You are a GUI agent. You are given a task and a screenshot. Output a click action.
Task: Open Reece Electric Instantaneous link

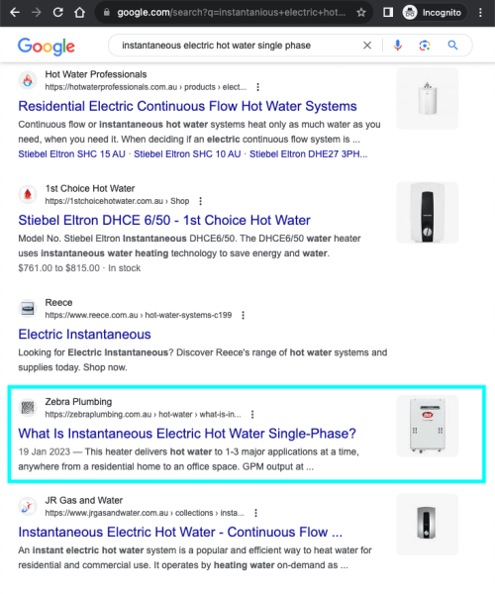[x=84, y=335]
